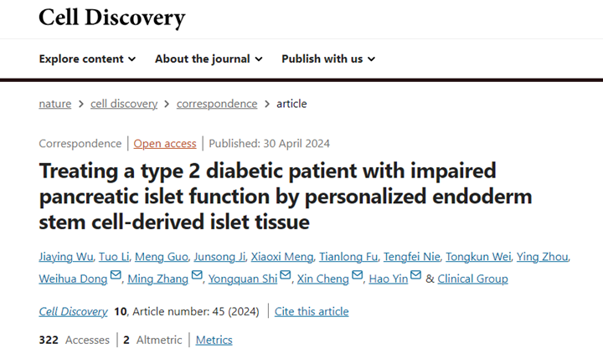The height and width of the screenshot is (353, 603).
Task: Go to the nature breadcrumb link
Action: (x=54, y=104)
